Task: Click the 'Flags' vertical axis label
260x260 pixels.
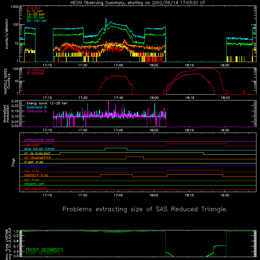Action: tap(13, 162)
